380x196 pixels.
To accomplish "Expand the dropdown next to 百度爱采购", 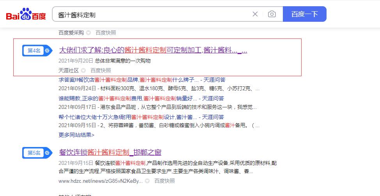I will pos(89,33).
